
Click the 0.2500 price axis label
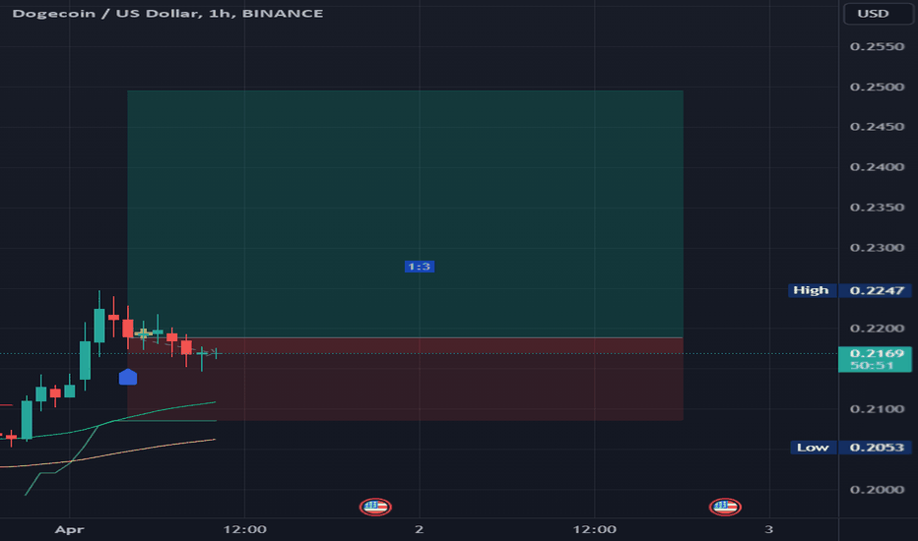pos(877,88)
